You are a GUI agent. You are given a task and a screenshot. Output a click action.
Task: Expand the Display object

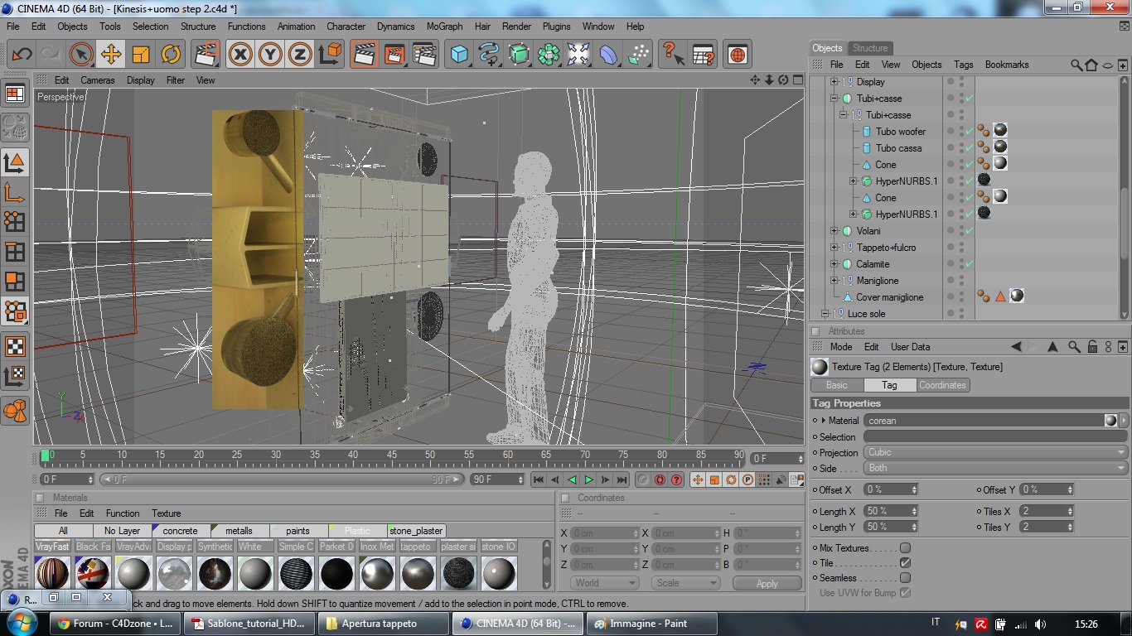pos(834,82)
